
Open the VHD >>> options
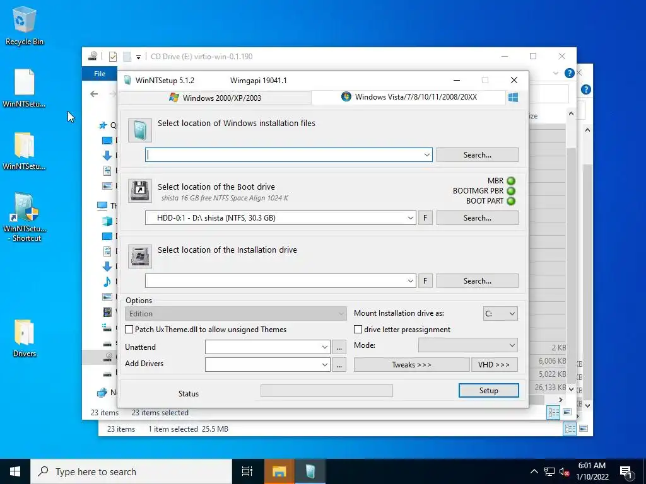click(x=494, y=365)
